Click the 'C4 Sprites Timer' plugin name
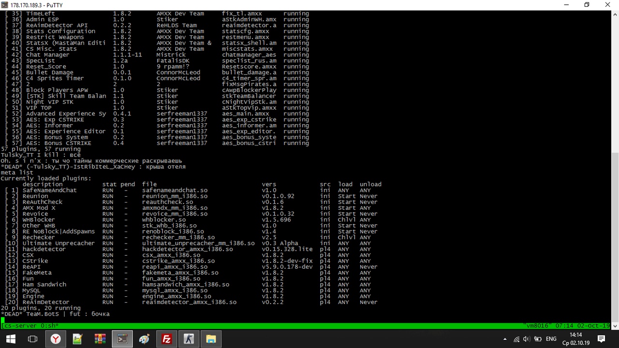 click(55, 78)
